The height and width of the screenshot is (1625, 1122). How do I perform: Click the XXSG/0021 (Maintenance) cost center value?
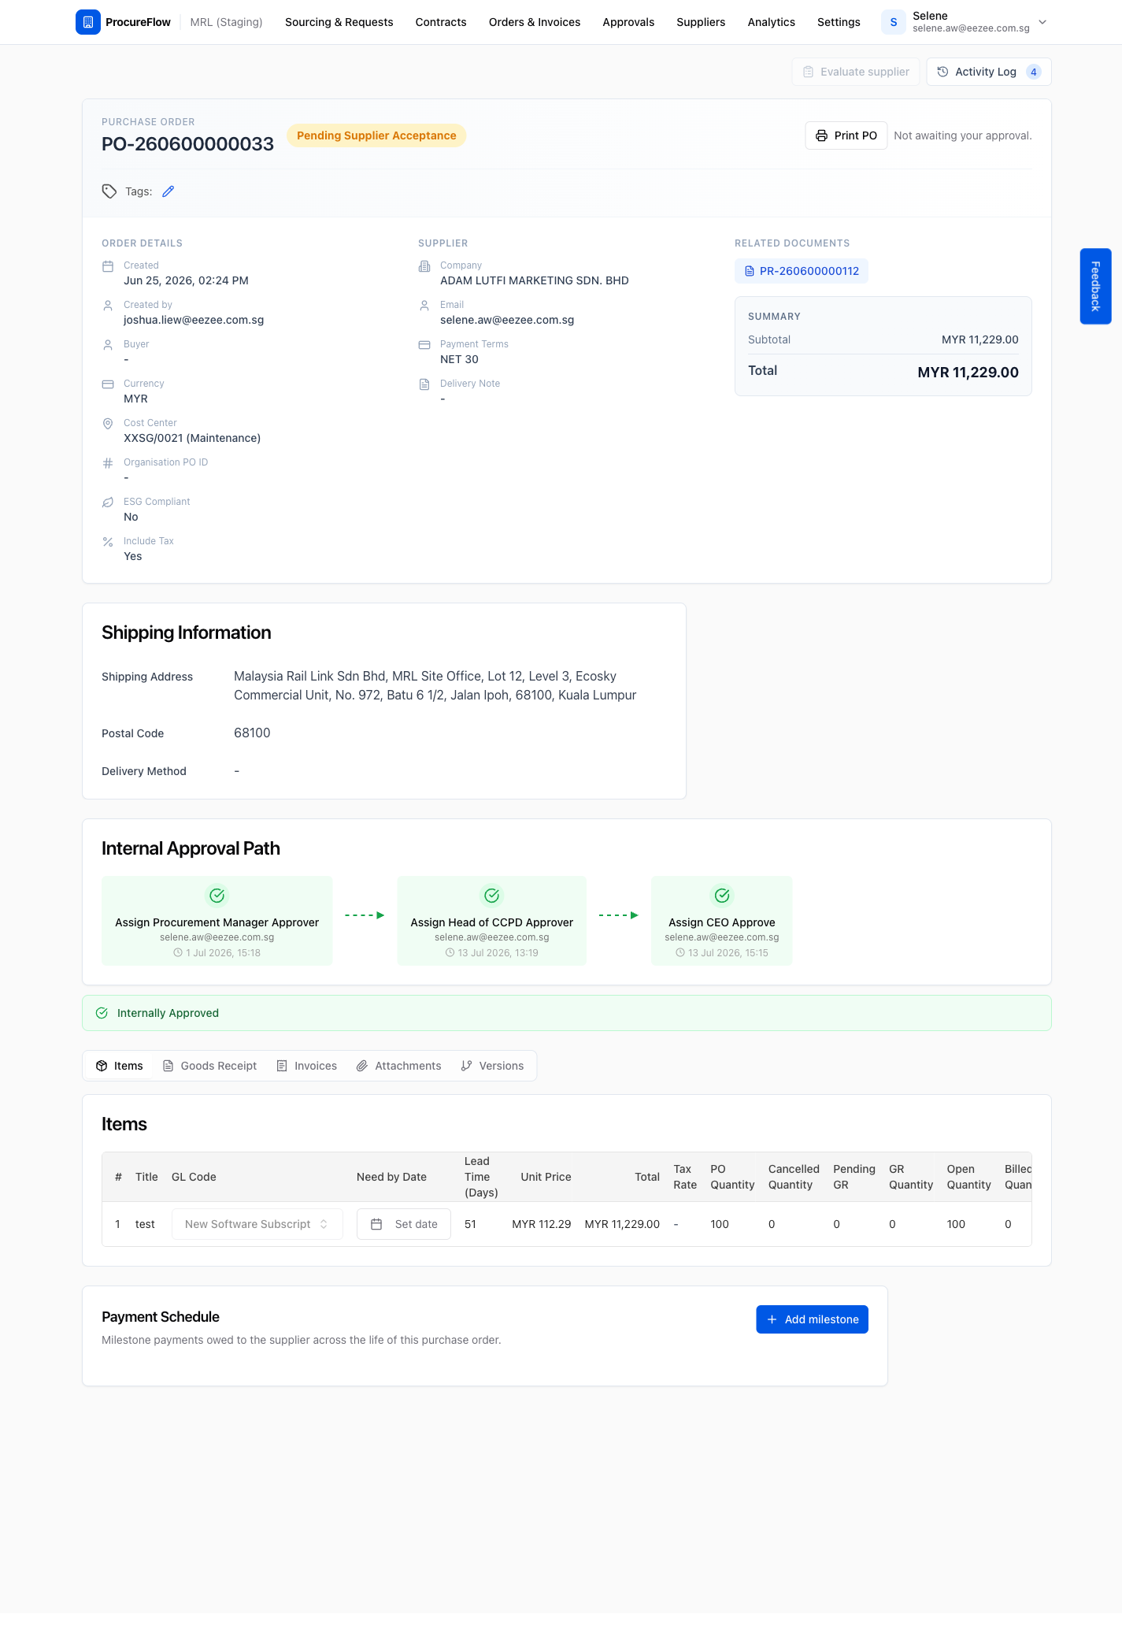[x=192, y=438]
